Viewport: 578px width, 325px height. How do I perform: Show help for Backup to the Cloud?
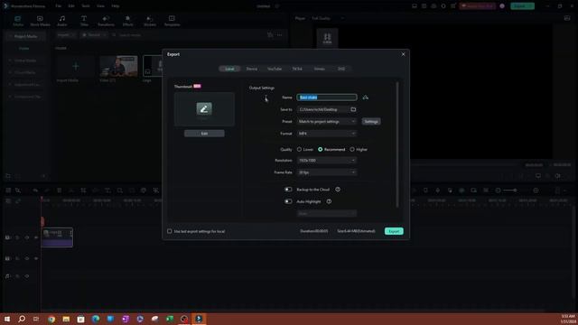(338, 190)
